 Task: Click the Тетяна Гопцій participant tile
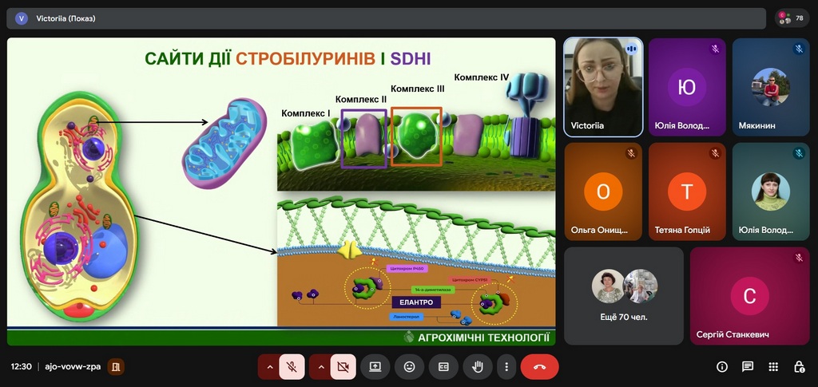point(687,192)
